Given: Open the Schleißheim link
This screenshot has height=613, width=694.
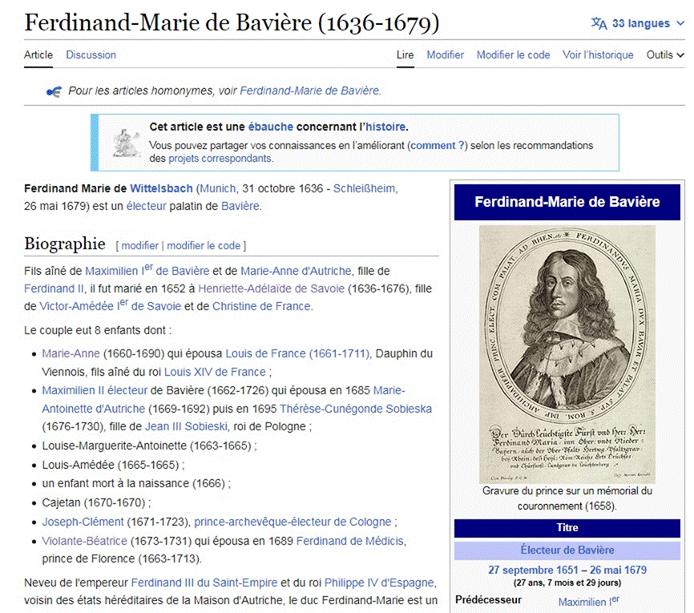Looking at the screenshot, I should coord(365,188).
